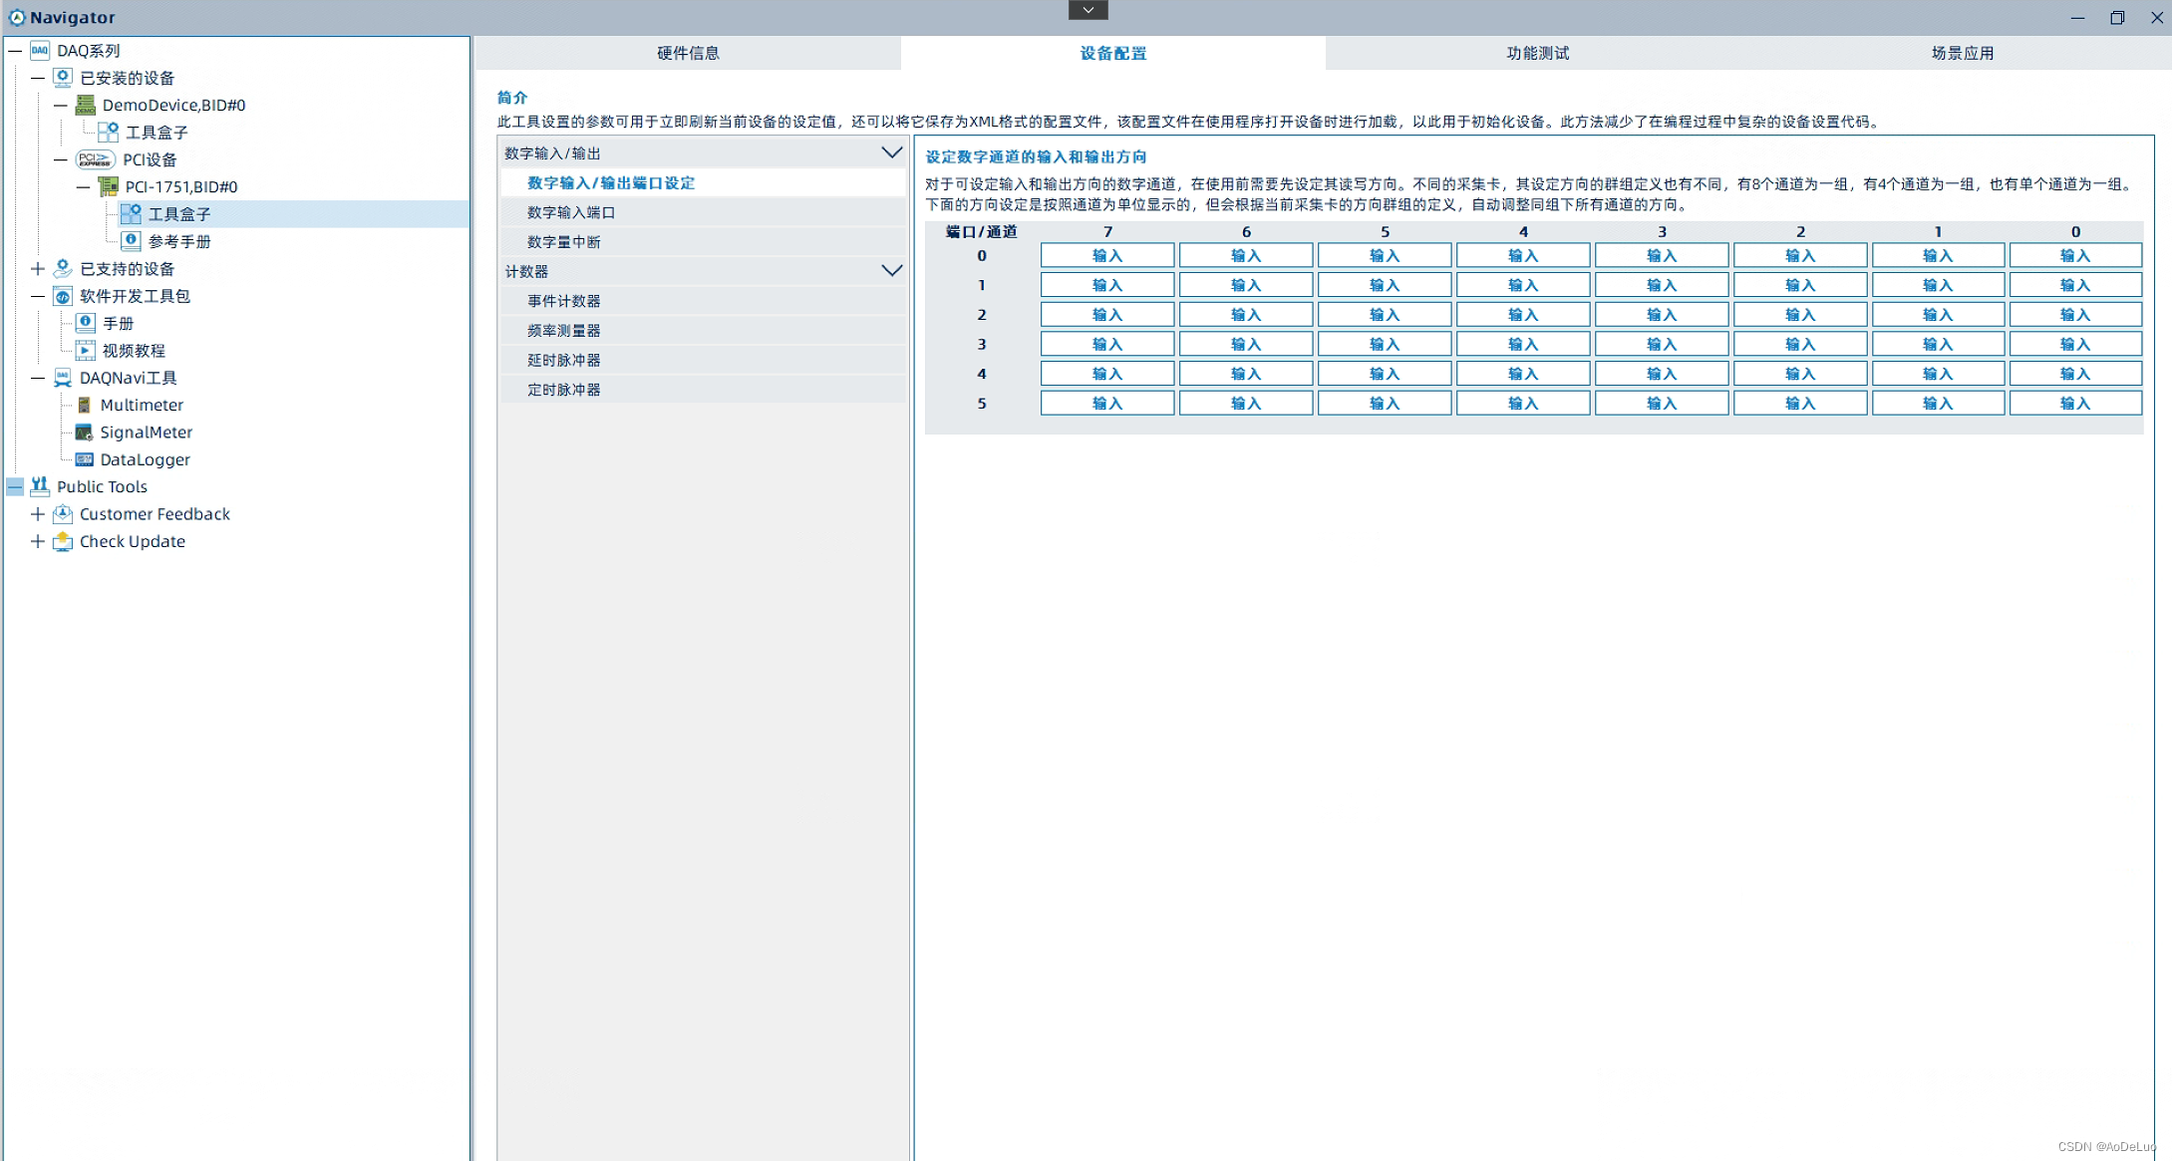2172x1161 pixels.
Task: Switch to the 设备配置 tab
Action: [x=1113, y=53]
